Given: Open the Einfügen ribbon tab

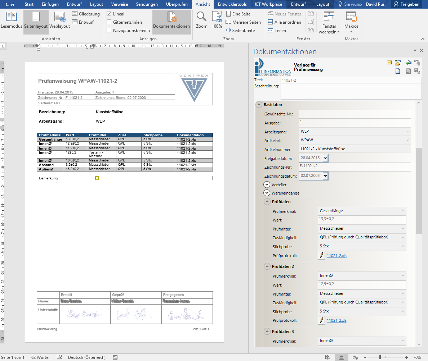Looking at the screenshot, I should point(50,4).
